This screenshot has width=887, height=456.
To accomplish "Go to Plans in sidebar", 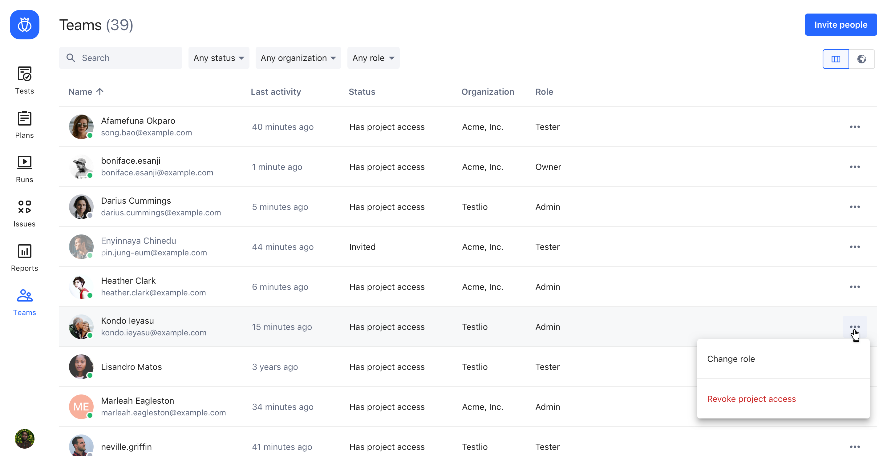I will pos(24,125).
